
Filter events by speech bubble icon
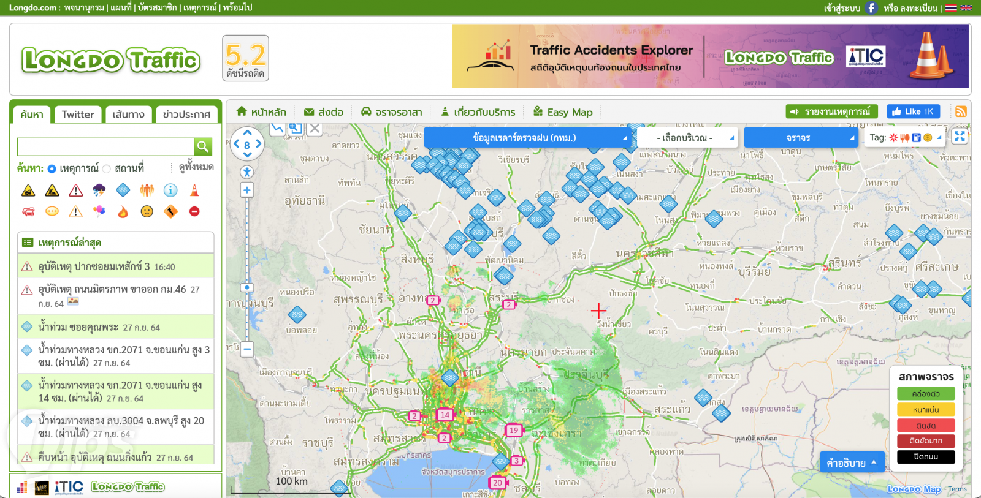[x=52, y=212]
